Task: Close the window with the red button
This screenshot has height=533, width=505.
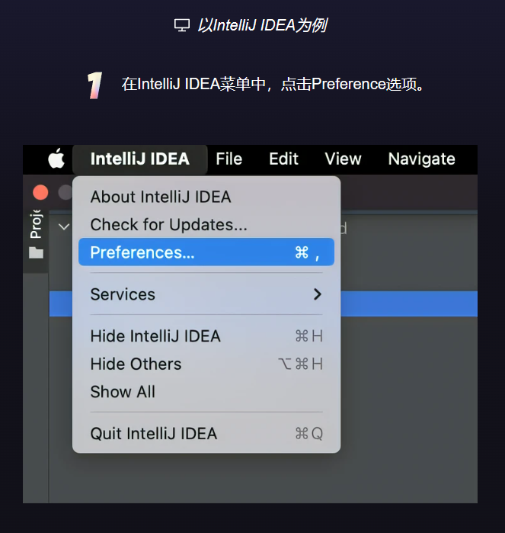Action: tap(40, 192)
